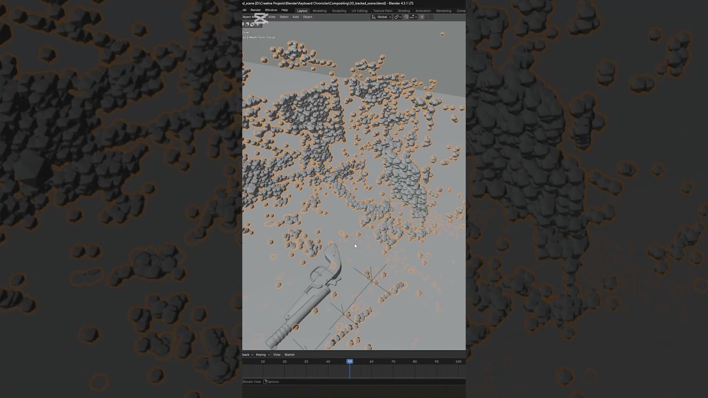The width and height of the screenshot is (708, 398).
Task: Click the frame 50 playhead marker
Action: (350, 361)
